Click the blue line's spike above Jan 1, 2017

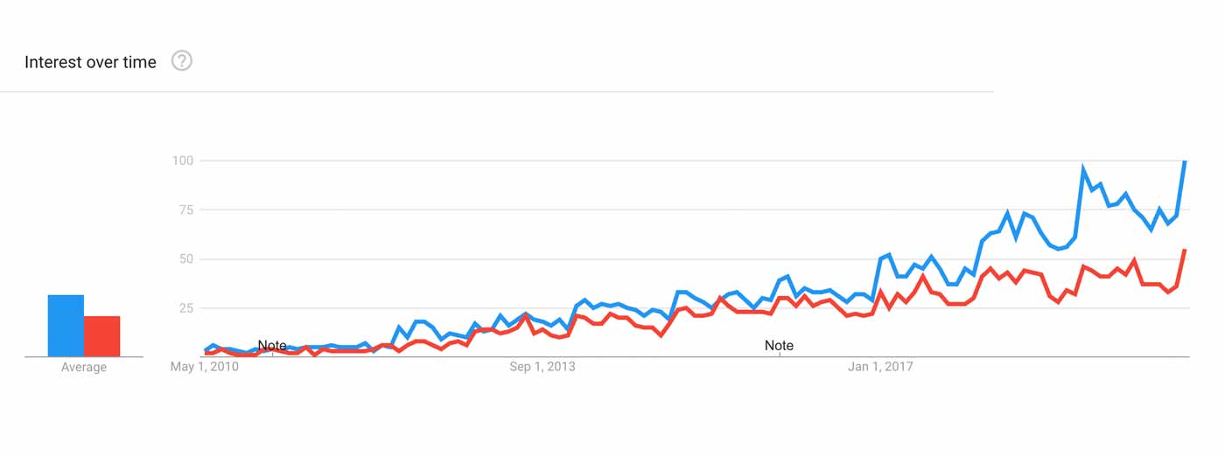pyautogui.click(x=888, y=255)
